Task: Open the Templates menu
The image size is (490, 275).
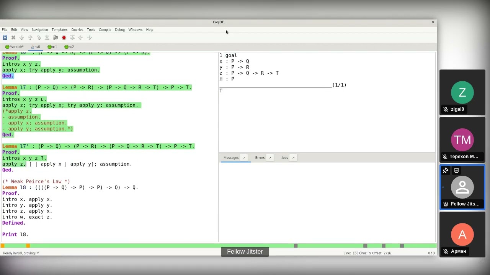Action: click(x=59, y=30)
